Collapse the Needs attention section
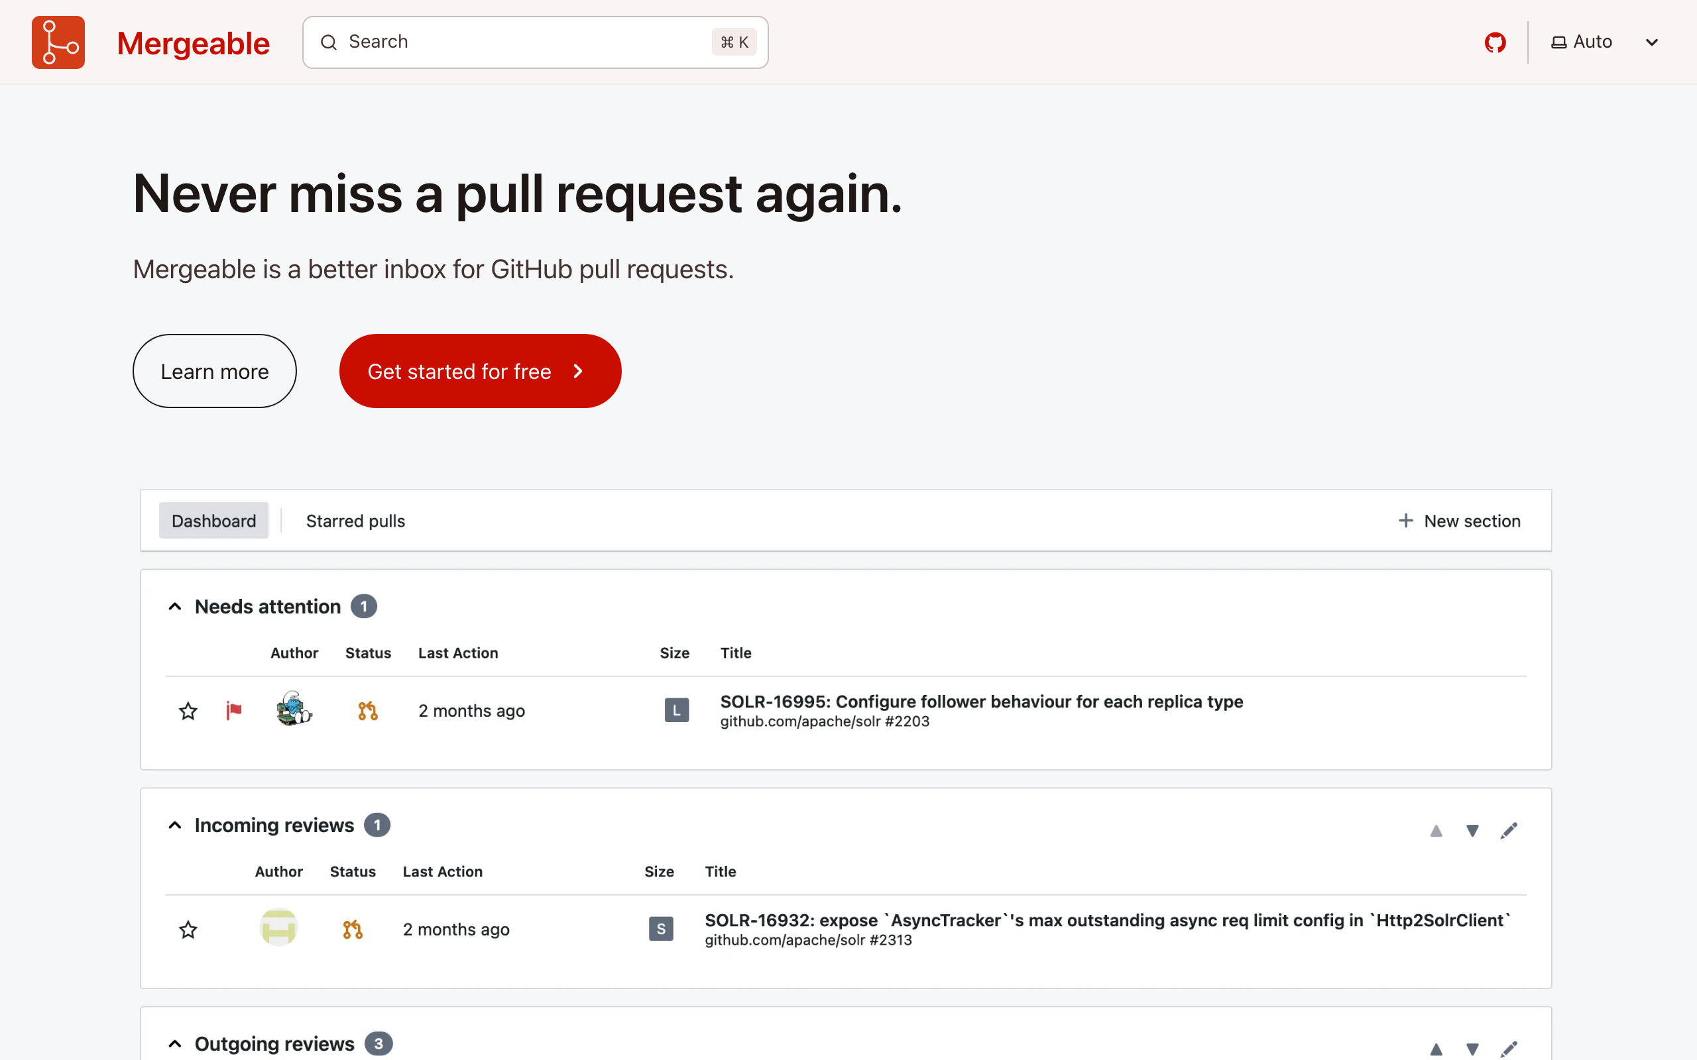Screen dimensions: 1697x1060 (x=175, y=606)
